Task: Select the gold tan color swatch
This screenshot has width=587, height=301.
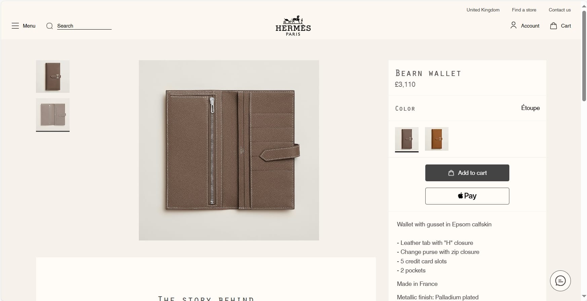Action: click(x=437, y=139)
